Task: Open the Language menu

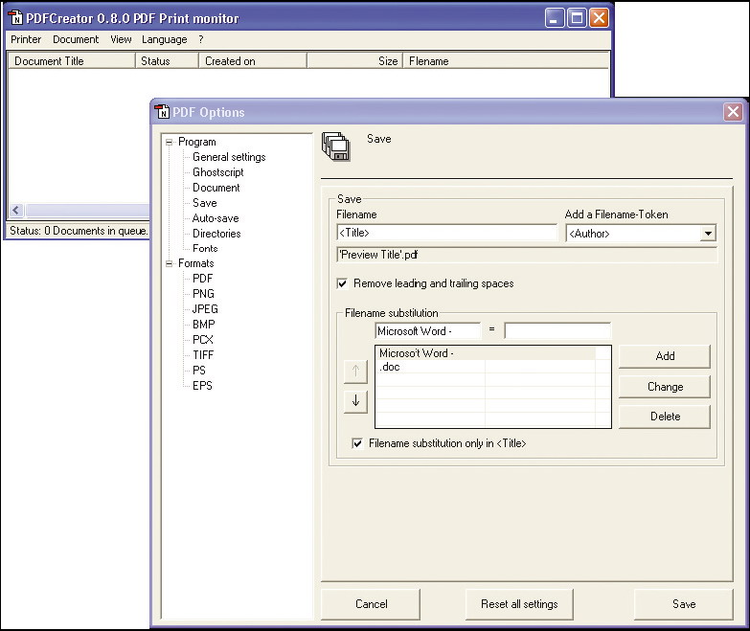Action: point(164,39)
